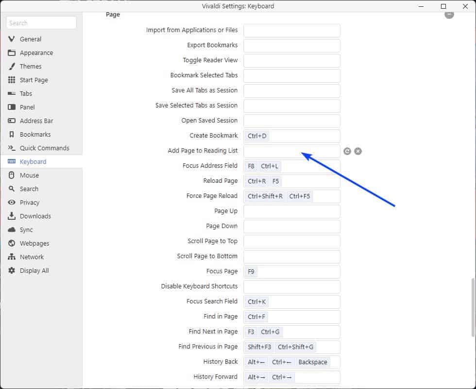The width and height of the screenshot is (476, 389).
Task: Reset the Add Page to Reading List shortcut
Action: point(347,151)
